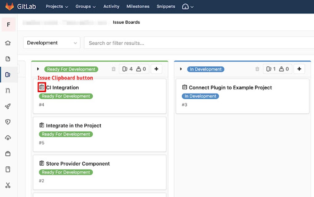Collapse the Ready For Development list

[38, 69]
